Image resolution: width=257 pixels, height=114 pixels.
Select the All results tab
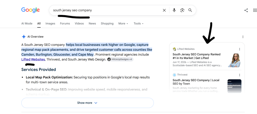[39, 23]
